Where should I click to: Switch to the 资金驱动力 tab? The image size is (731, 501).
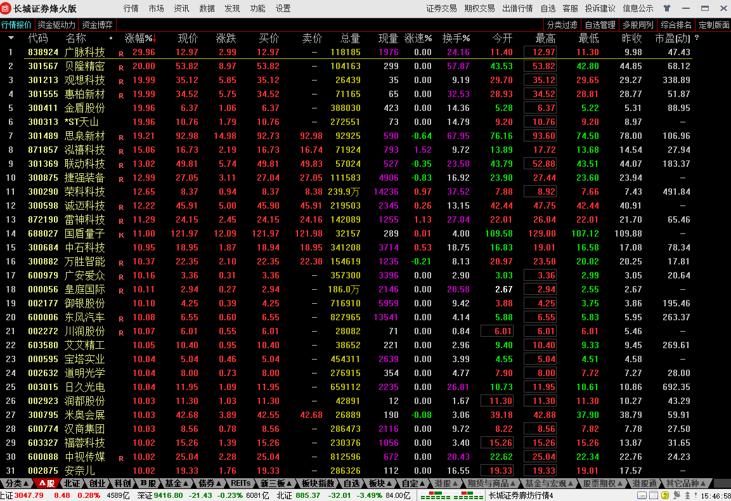click(x=56, y=25)
